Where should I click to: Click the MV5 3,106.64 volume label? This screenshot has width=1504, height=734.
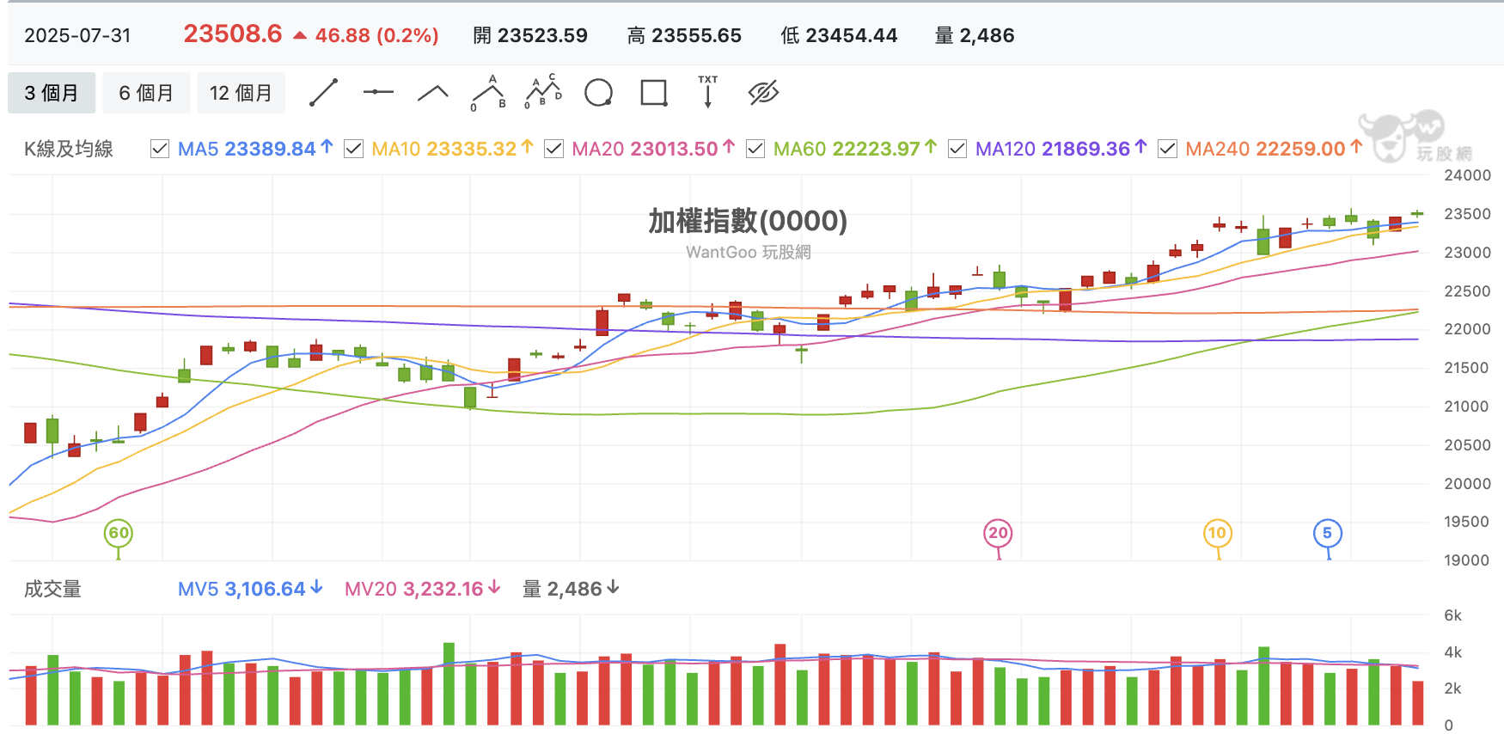pos(250,589)
